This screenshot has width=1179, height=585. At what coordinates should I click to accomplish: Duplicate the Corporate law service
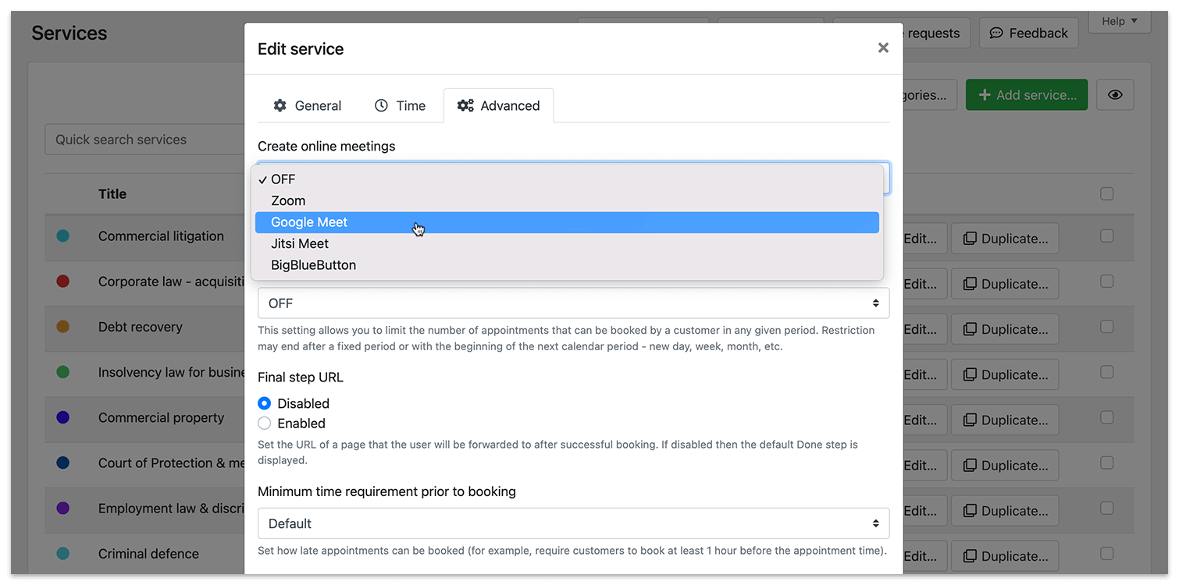1005,284
